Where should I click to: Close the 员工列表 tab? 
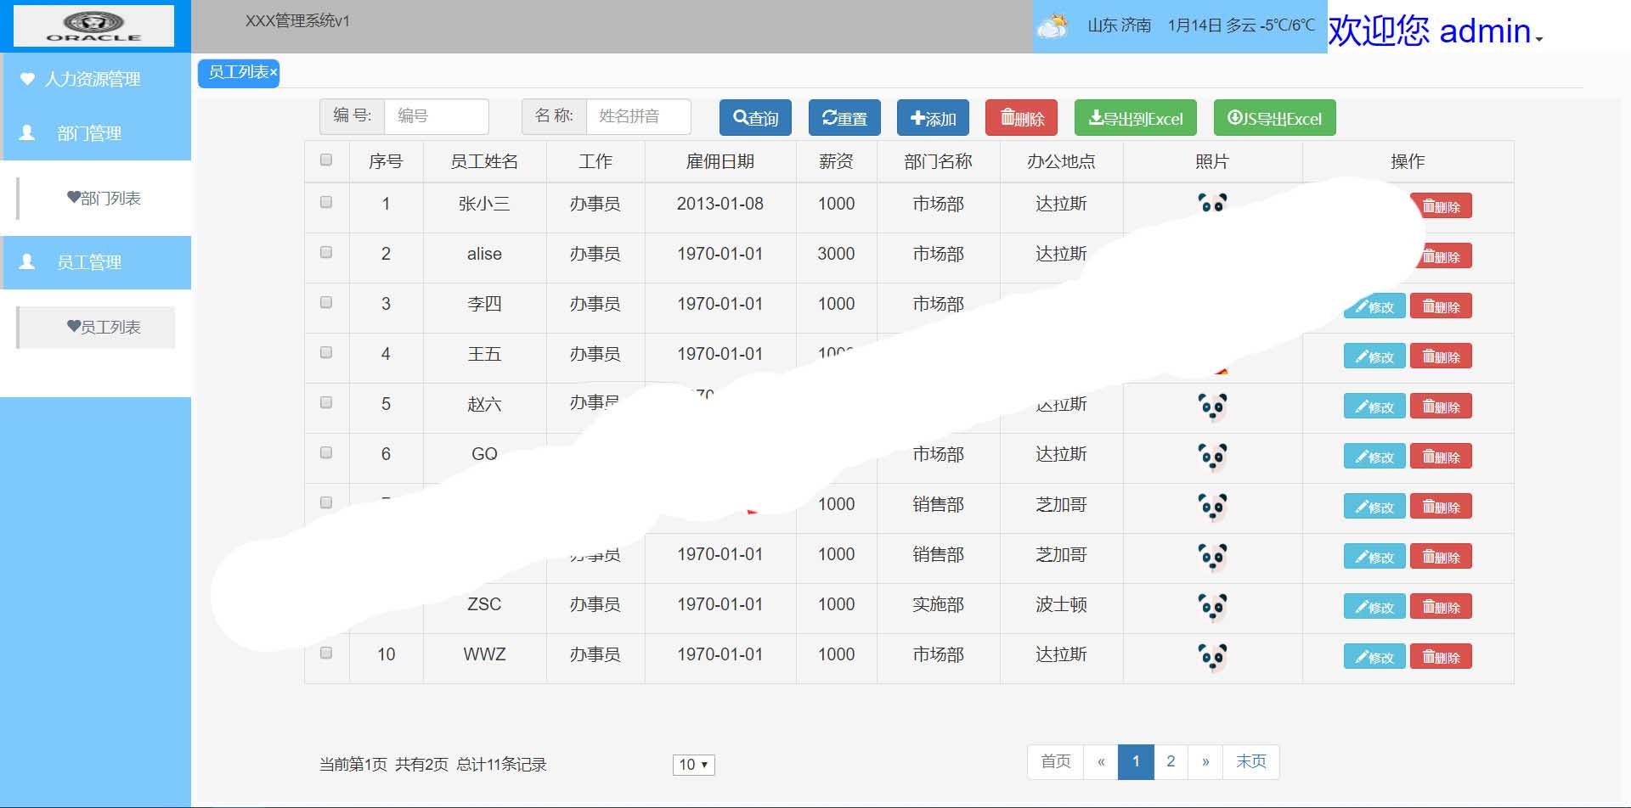click(274, 73)
